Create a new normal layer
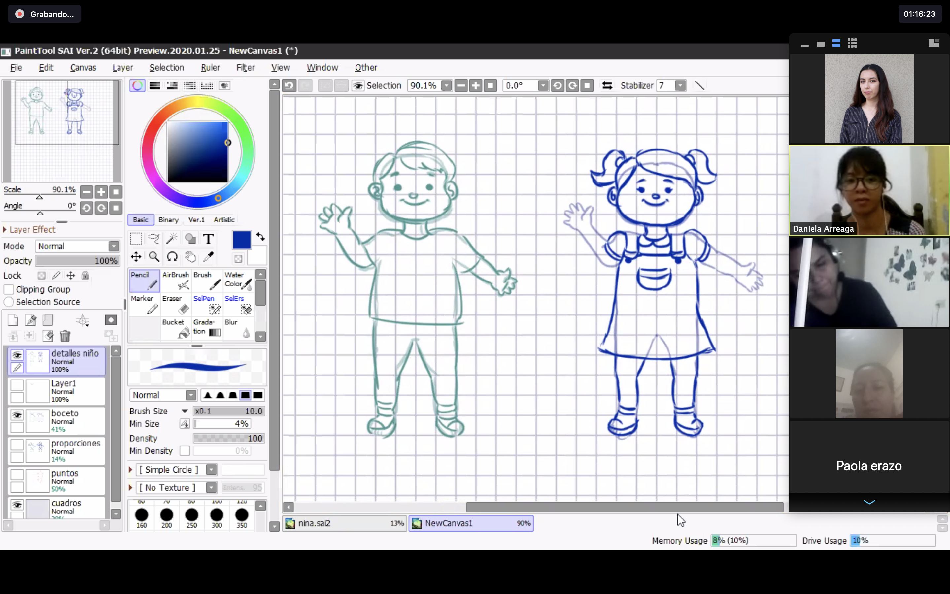The image size is (950, 594). [x=13, y=320]
